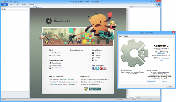Screen dimensions: 176x102
Task: Switch to the Objects tab at bottom
Action: pos(132,97)
